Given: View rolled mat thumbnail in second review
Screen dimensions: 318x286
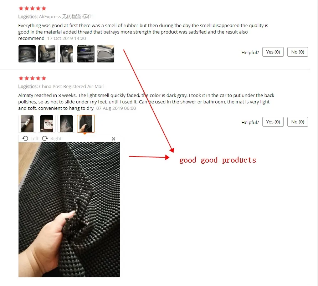Looking at the screenshot, I should click(x=27, y=124).
